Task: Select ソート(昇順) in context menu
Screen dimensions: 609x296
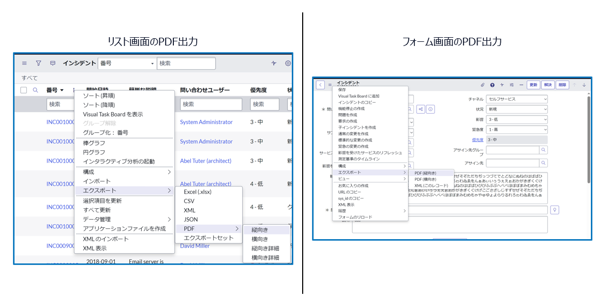Action: click(99, 96)
